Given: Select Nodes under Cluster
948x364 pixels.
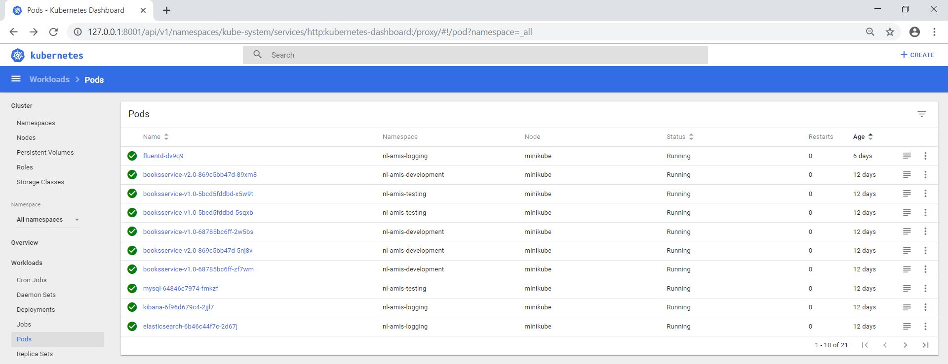Looking at the screenshot, I should click(x=26, y=138).
